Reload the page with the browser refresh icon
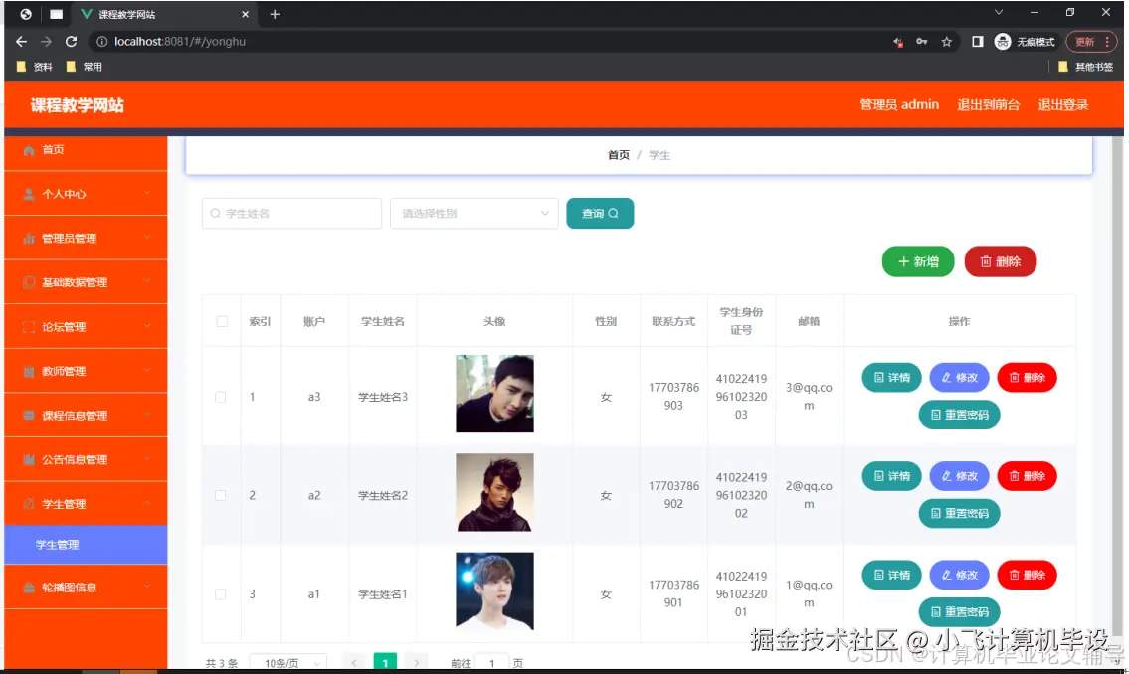The height and width of the screenshot is (674, 1129). click(x=71, y=42)
